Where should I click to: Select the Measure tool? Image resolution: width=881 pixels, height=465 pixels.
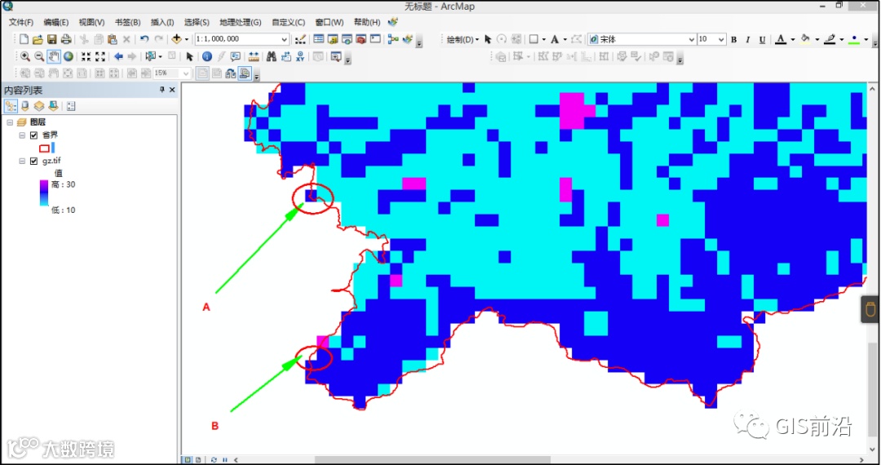click(254, 57)
